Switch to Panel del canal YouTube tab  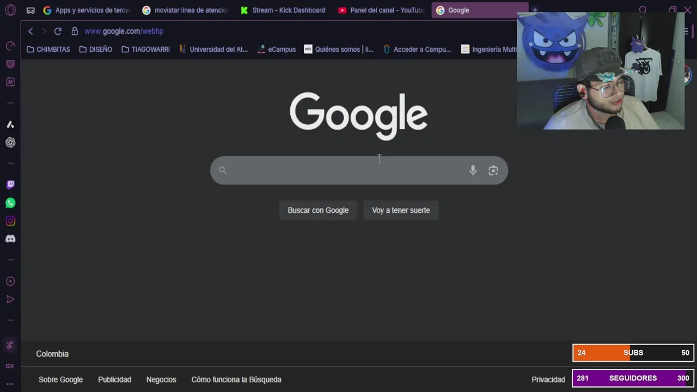click(381, 10)
